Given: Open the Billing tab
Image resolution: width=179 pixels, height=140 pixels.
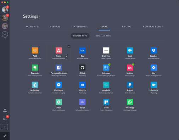Looking at the screenshot, I should [x=127, y=27].
